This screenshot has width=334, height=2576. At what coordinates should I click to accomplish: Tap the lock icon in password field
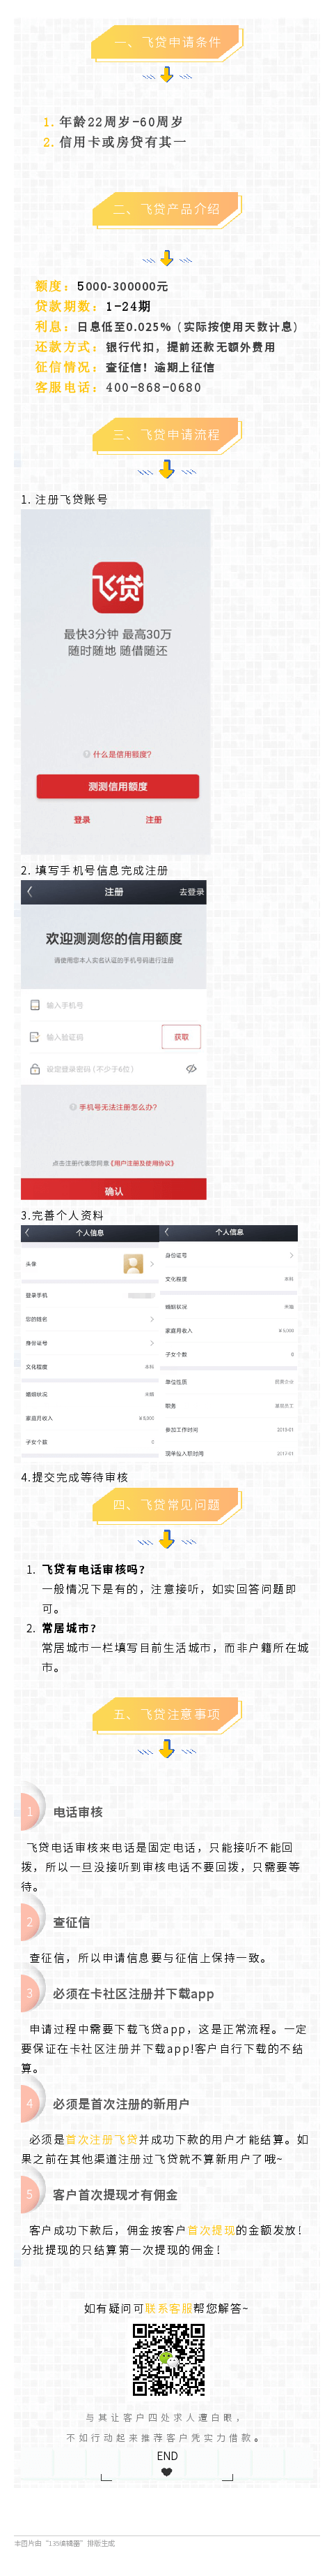coord(35,1069)
